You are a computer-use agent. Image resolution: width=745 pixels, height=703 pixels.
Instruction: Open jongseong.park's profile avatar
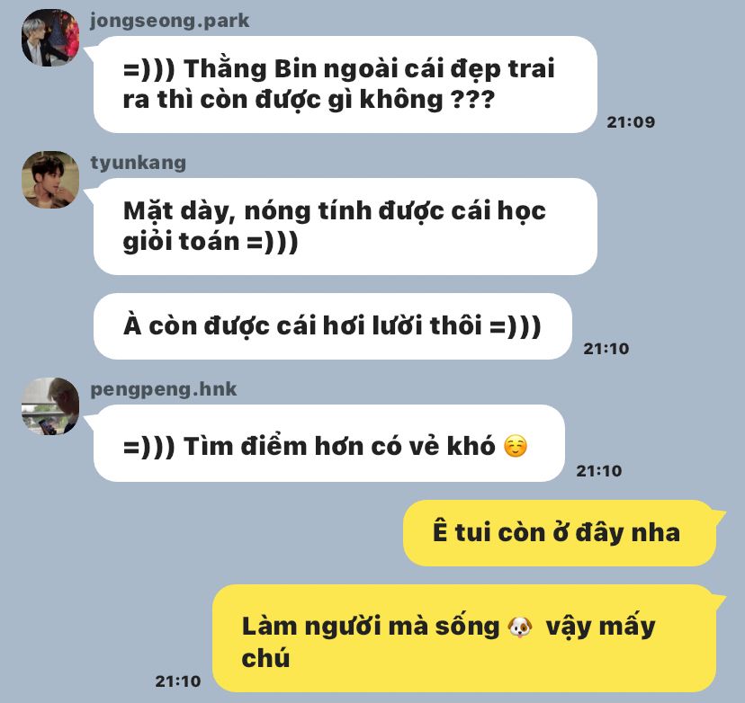coord(50,38)
